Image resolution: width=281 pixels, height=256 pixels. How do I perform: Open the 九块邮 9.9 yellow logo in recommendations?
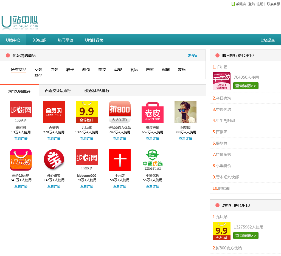tap(87, 112)
